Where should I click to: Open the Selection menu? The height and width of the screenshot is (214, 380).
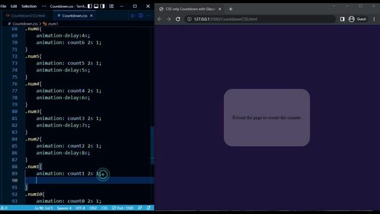[x=29, y=7]
